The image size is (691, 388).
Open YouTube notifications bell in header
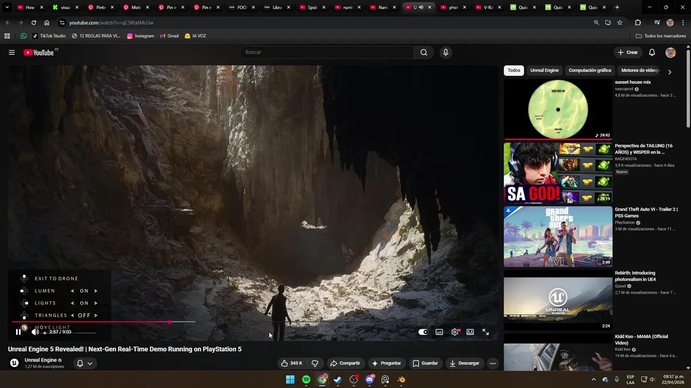(x=652, y=52)
